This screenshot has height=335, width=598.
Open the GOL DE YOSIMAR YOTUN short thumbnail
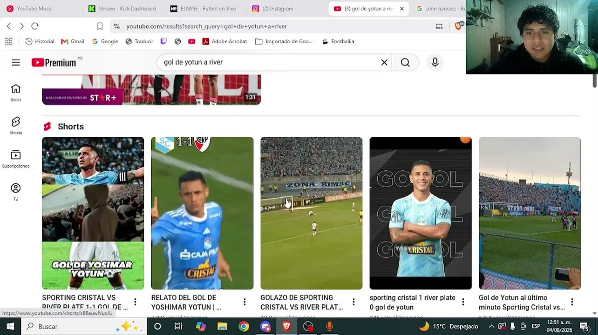point(93,213)
